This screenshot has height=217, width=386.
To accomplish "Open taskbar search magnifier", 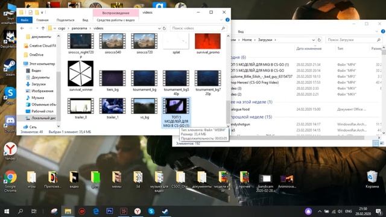I will click(x=21, y=212).
